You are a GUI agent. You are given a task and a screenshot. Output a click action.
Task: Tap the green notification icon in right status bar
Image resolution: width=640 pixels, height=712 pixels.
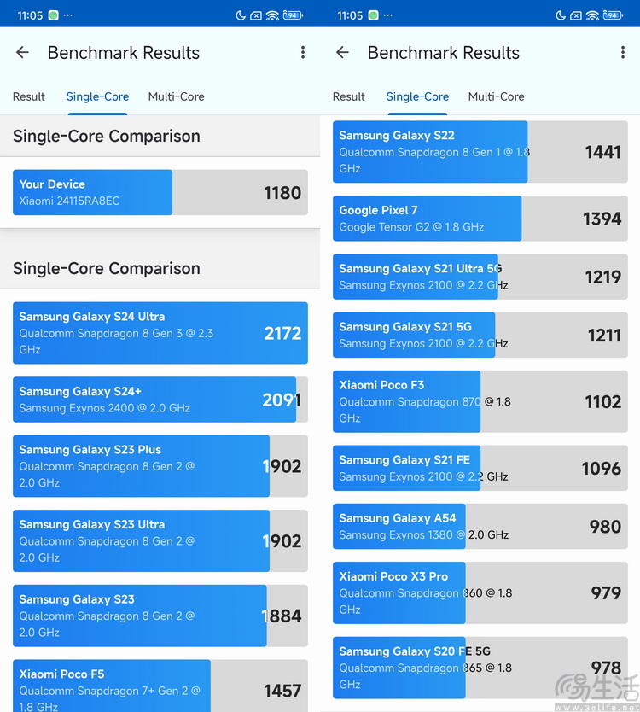[373, 15]
